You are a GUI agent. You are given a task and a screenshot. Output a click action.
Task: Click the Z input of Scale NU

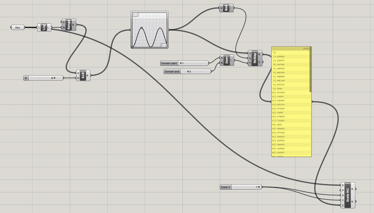[x=343, y=205]
